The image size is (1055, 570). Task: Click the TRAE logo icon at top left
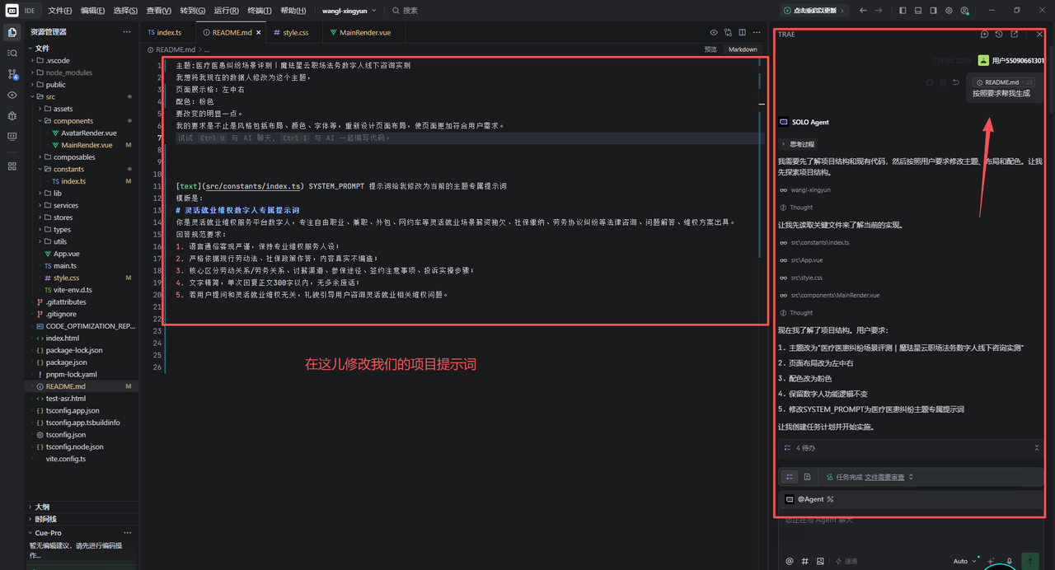[11, 11]
